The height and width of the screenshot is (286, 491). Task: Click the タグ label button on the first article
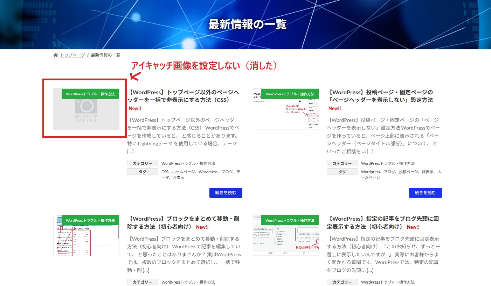pos(142,171)
